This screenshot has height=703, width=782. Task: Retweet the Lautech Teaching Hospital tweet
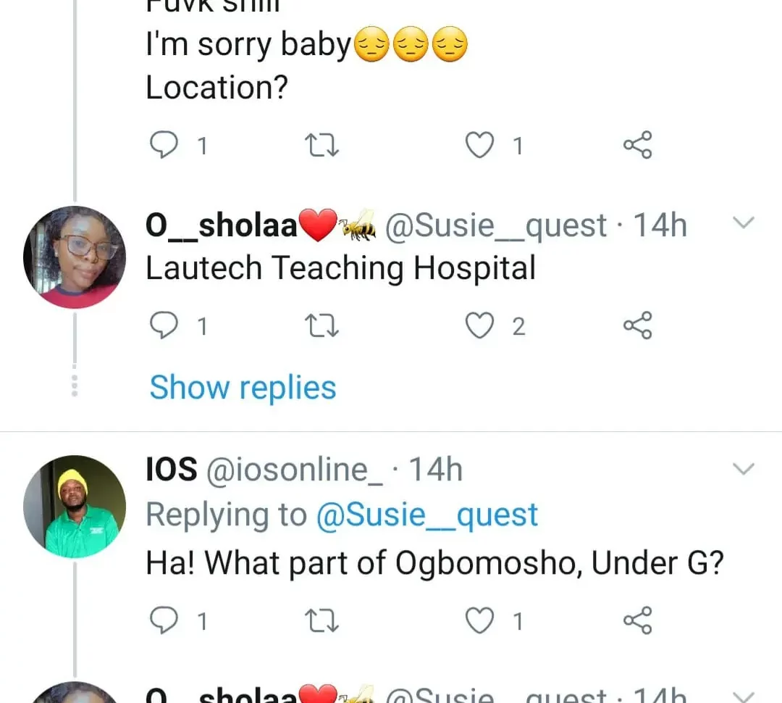[323, 326]
